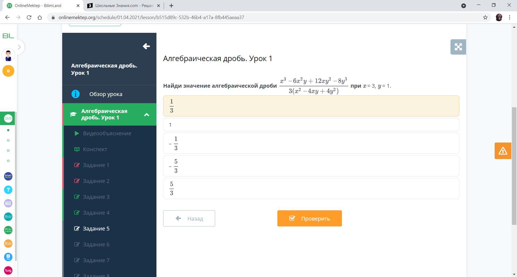
Task: Open the Bilim Land green icon
Action: coord(8,230)
